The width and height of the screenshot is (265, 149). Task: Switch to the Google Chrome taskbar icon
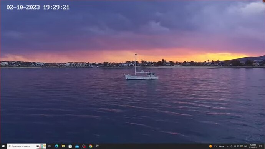pos(91,146)
